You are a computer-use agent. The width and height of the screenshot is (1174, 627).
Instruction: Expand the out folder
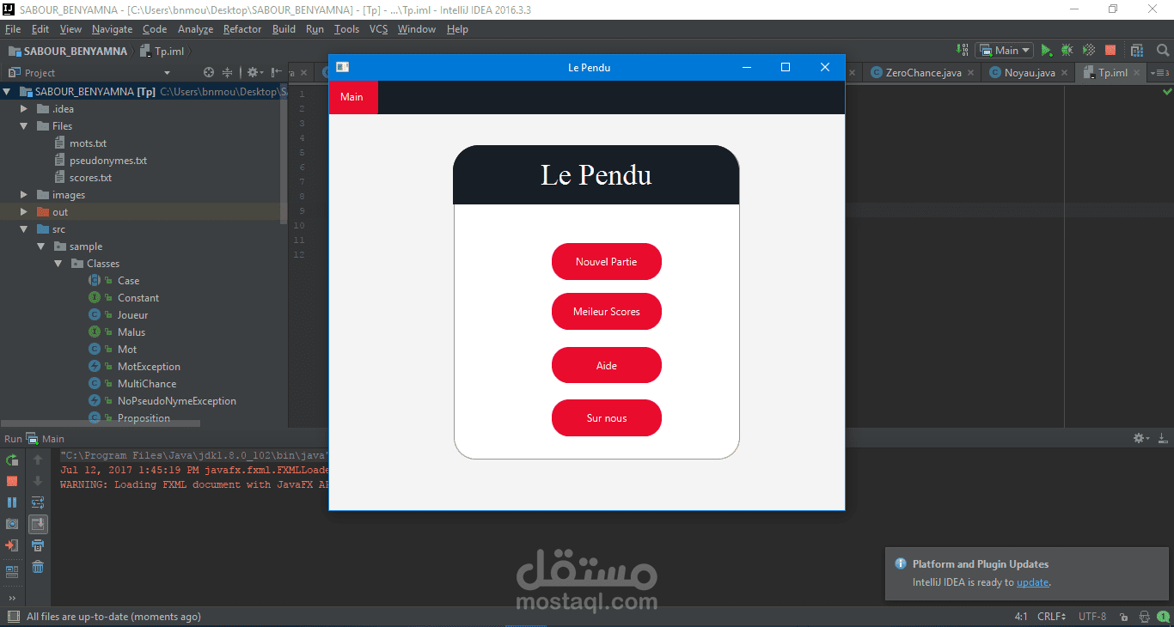tap(24, 212)
